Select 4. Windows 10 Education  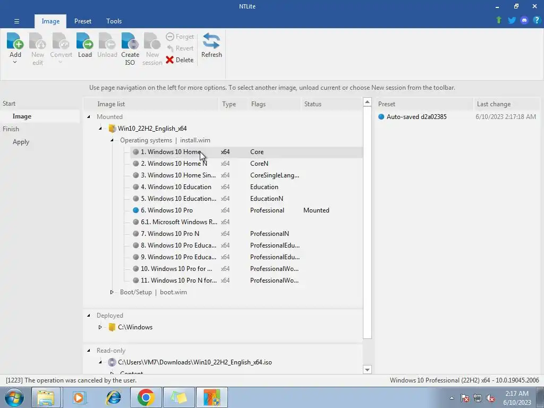tap(246, 187)
